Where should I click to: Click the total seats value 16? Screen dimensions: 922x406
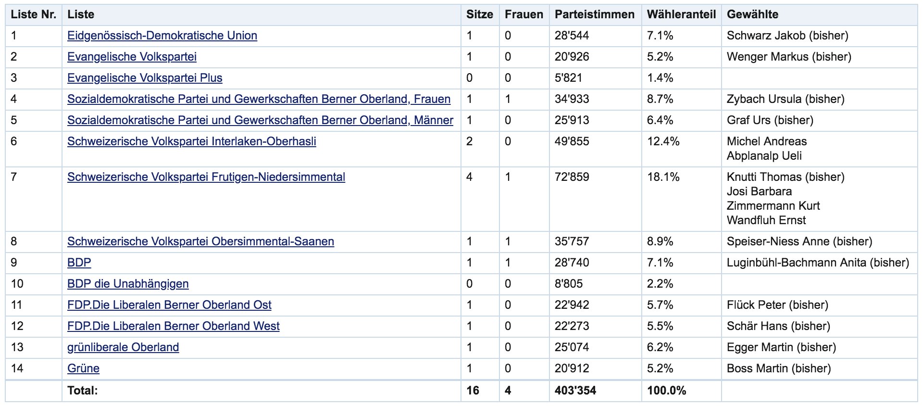(473, 391)
